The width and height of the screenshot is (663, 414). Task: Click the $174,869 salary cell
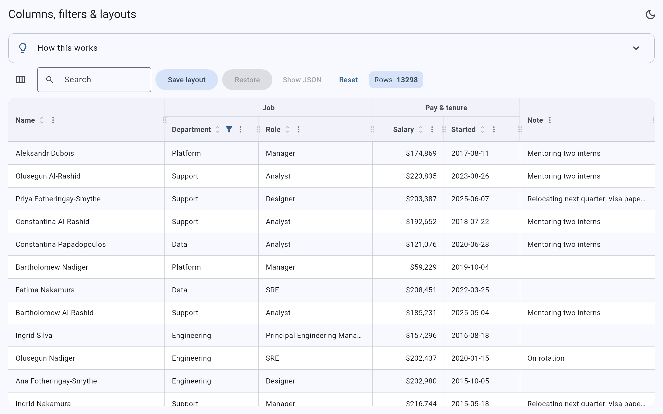pyautogui.click(x=408, y=153)
